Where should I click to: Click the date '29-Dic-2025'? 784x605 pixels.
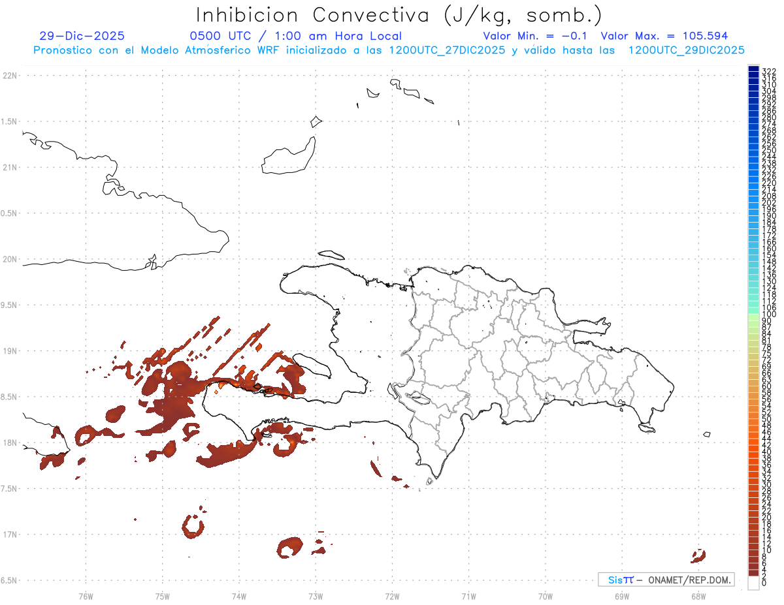point(82,37)
